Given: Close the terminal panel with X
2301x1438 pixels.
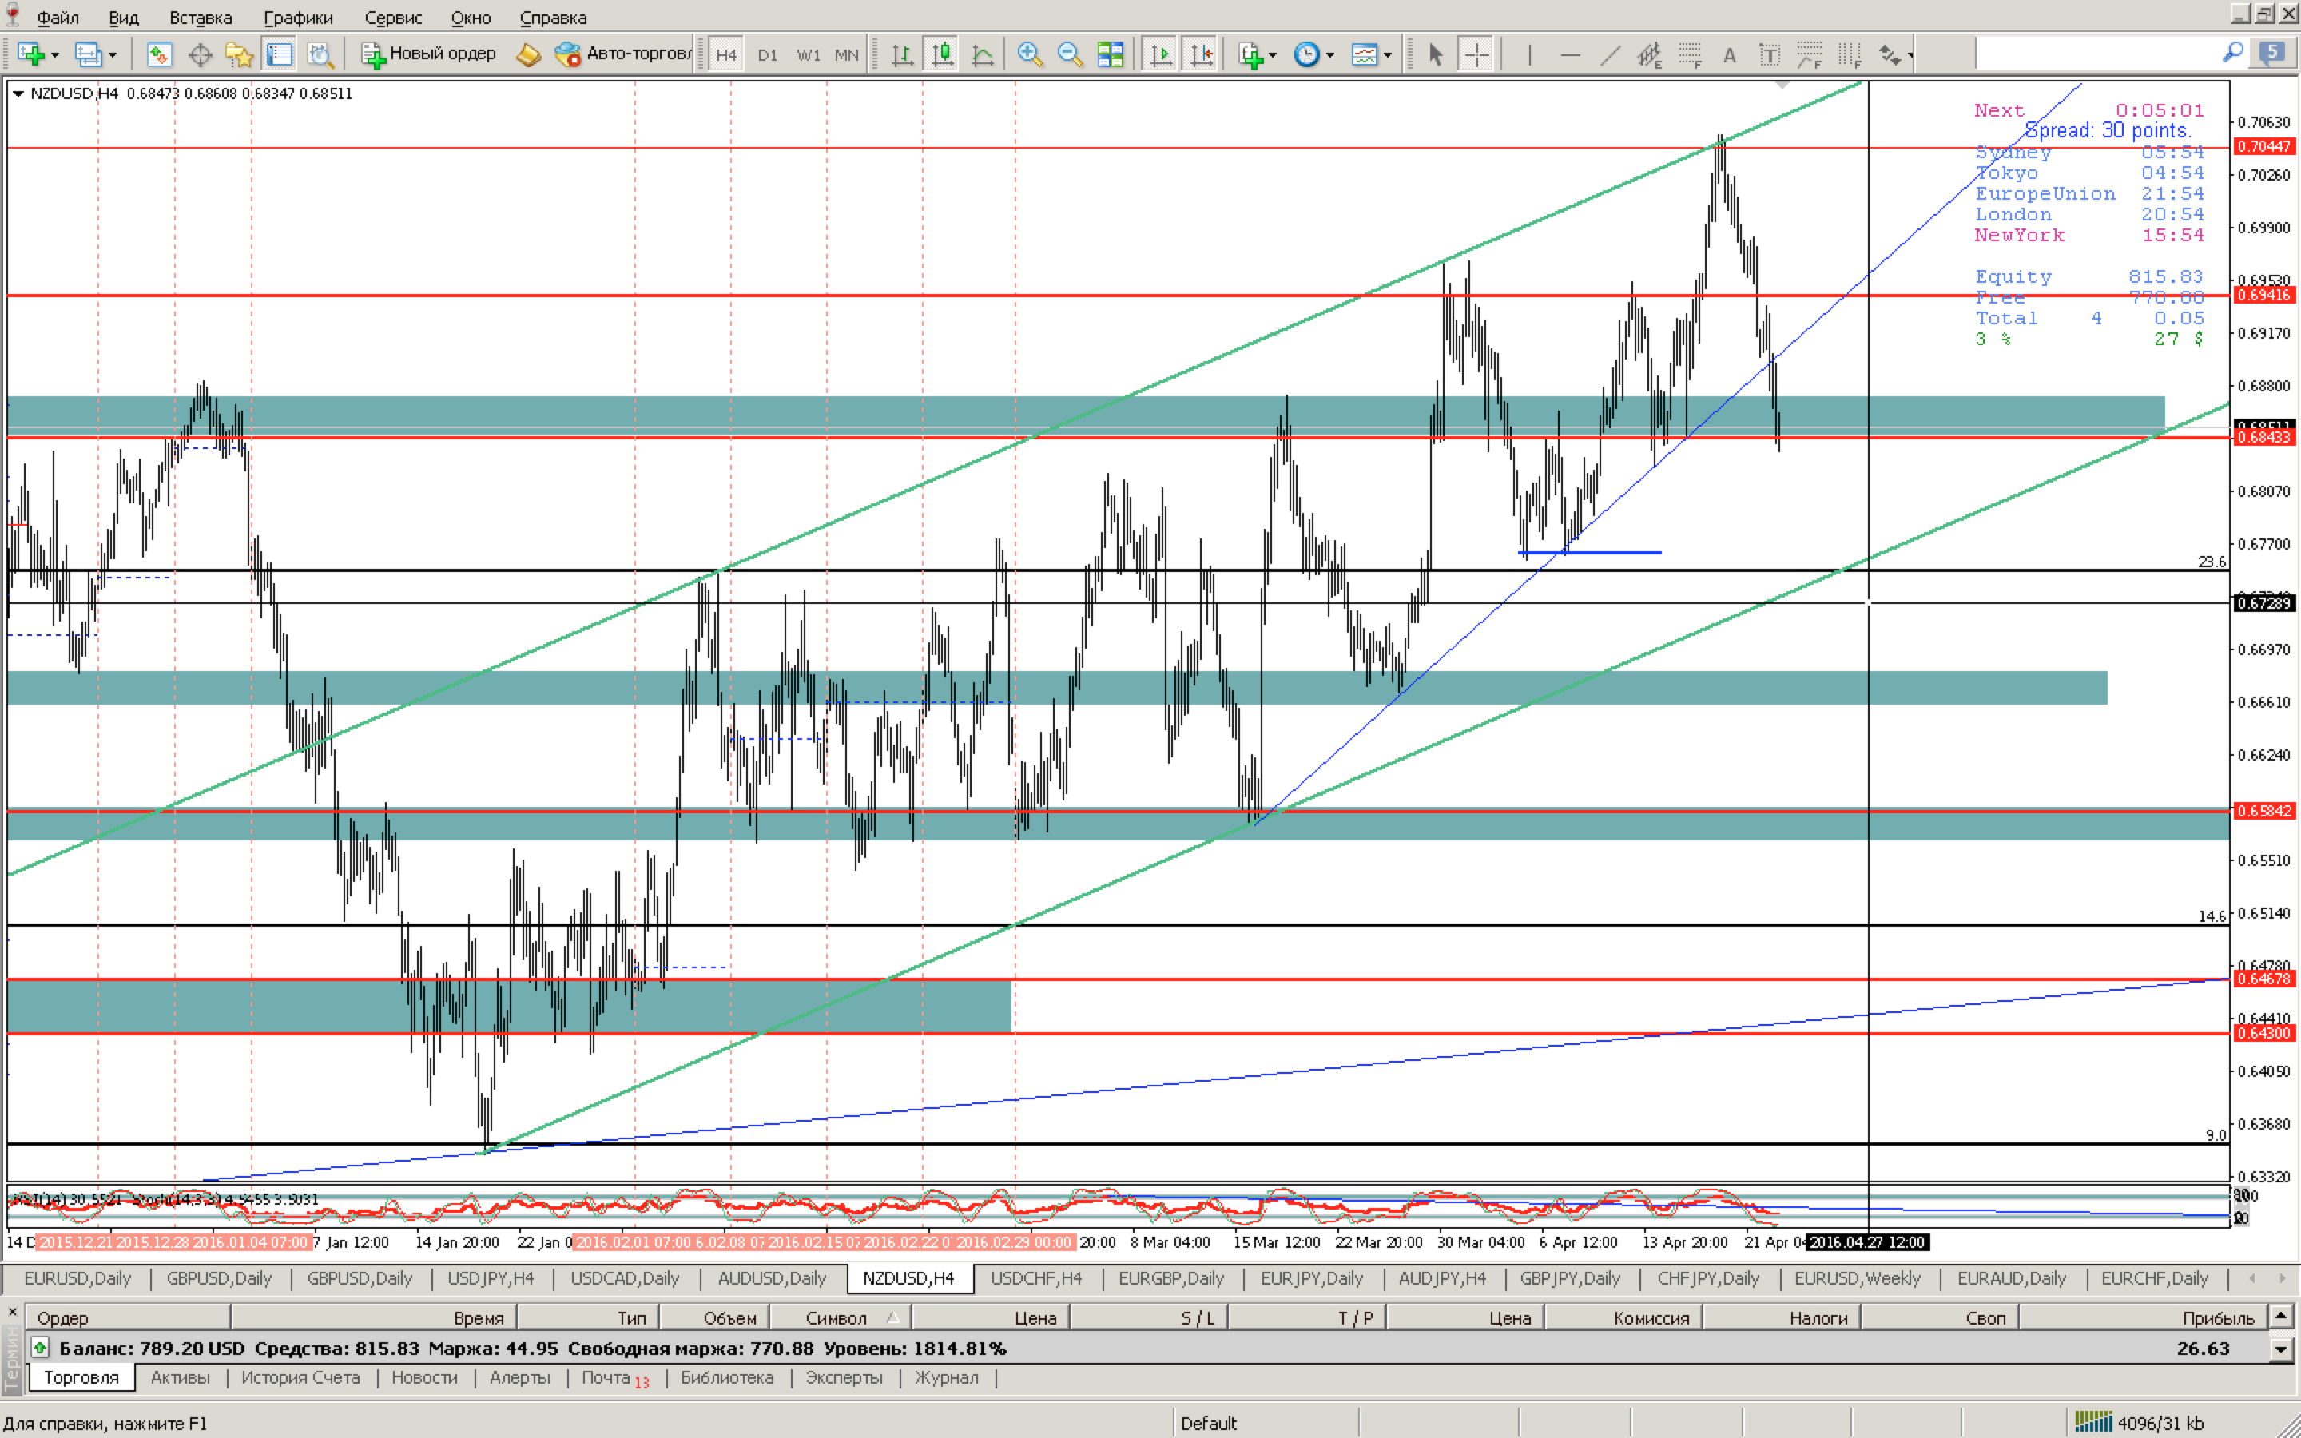Looking at the screenshot, I should click(11, 1312).
